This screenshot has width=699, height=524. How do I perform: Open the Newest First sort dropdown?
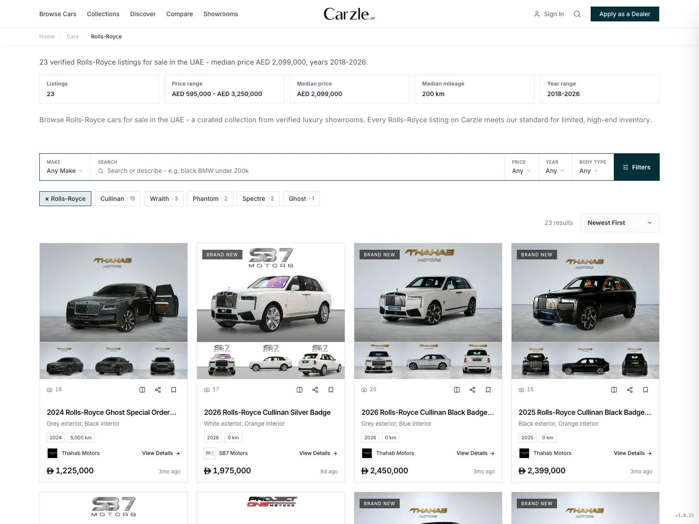pyautogui.click(x=619, y=223)
